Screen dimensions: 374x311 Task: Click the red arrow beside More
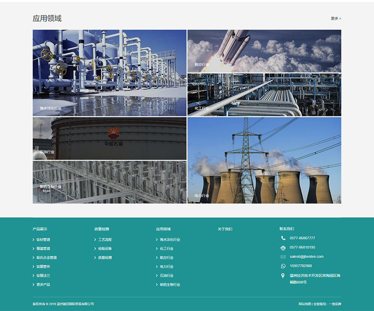(x=41, y=191)
